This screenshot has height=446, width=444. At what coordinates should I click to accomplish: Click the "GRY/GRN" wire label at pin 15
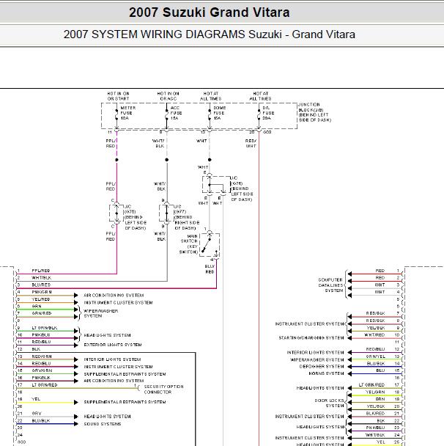tap(42, 370)
